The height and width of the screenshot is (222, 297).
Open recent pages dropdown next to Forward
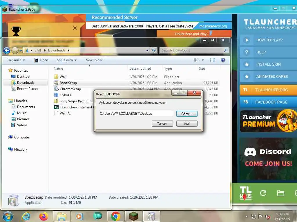coord(21,50)
